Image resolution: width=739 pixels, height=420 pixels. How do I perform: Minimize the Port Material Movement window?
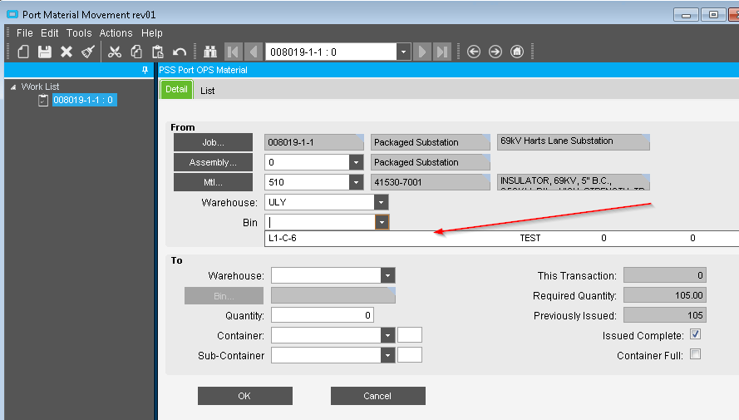(686, 15)
